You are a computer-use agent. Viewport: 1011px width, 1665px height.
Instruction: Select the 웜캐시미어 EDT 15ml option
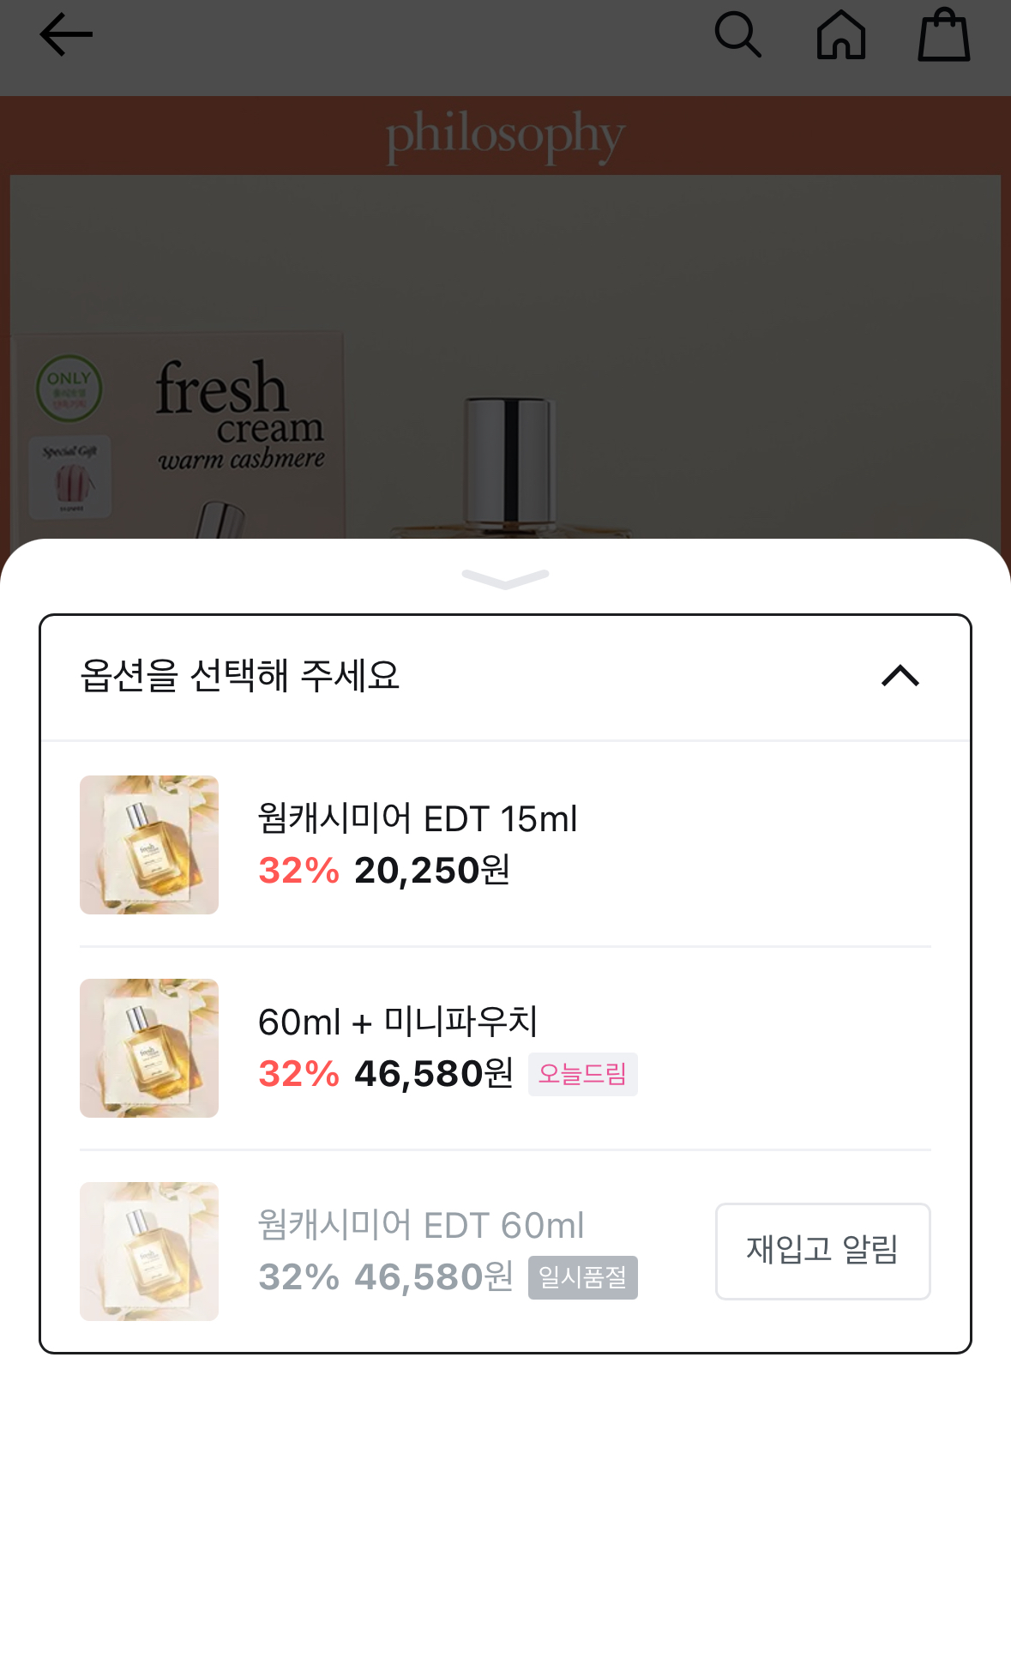[x=505, y=845]
